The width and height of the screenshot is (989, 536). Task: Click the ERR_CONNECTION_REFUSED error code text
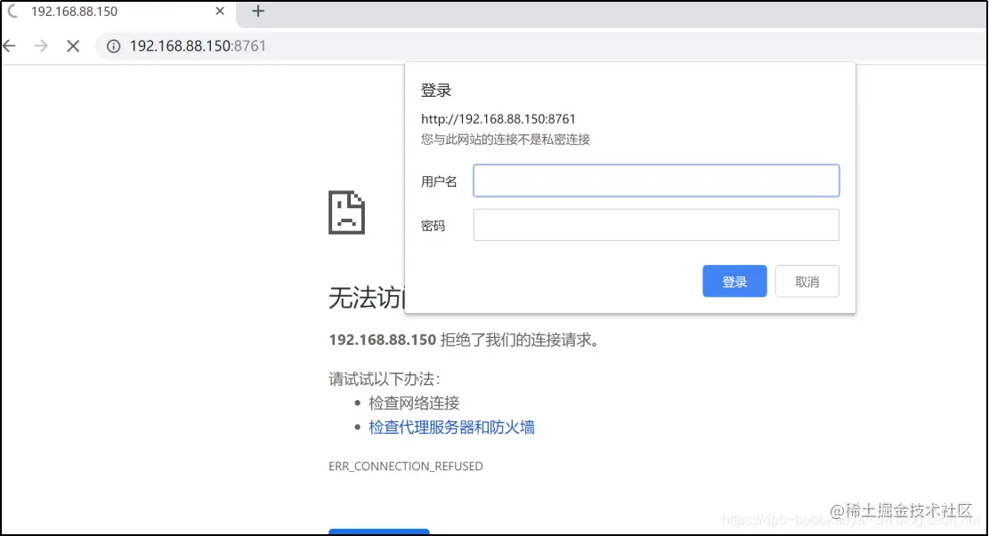point(406,466)
